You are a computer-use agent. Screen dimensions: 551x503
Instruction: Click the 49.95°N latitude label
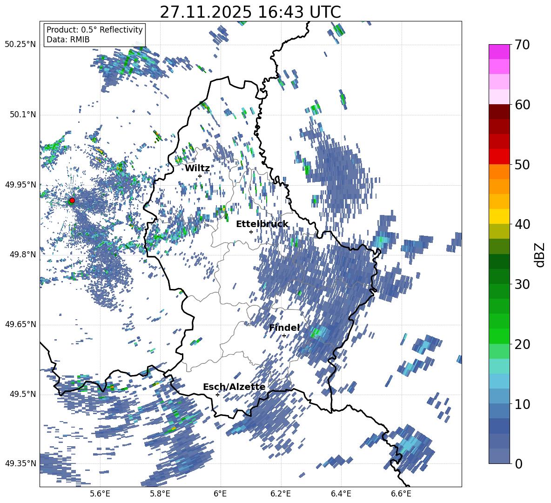coord(20,185)
